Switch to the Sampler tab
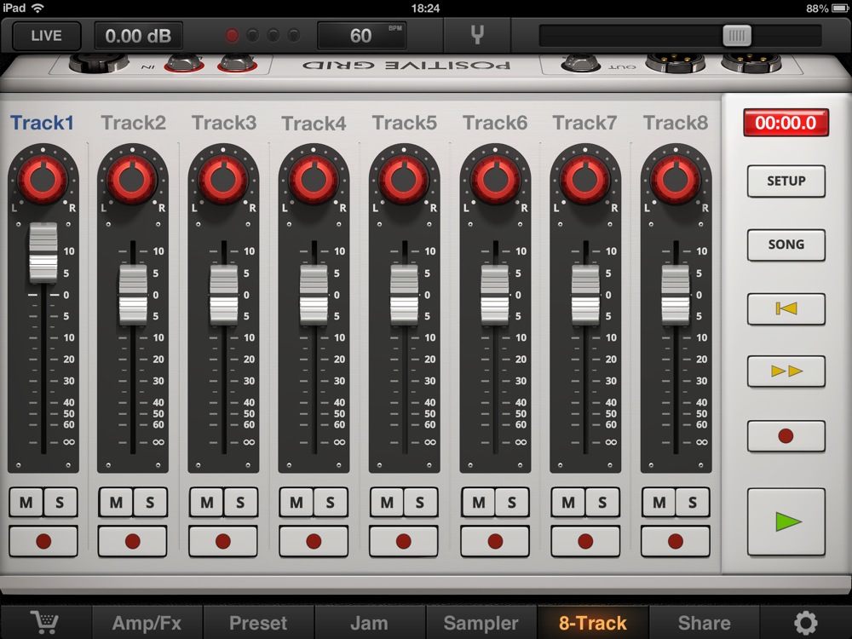This screenshot has height=639, width=852. pyautogui.click(x=481, y=622)
